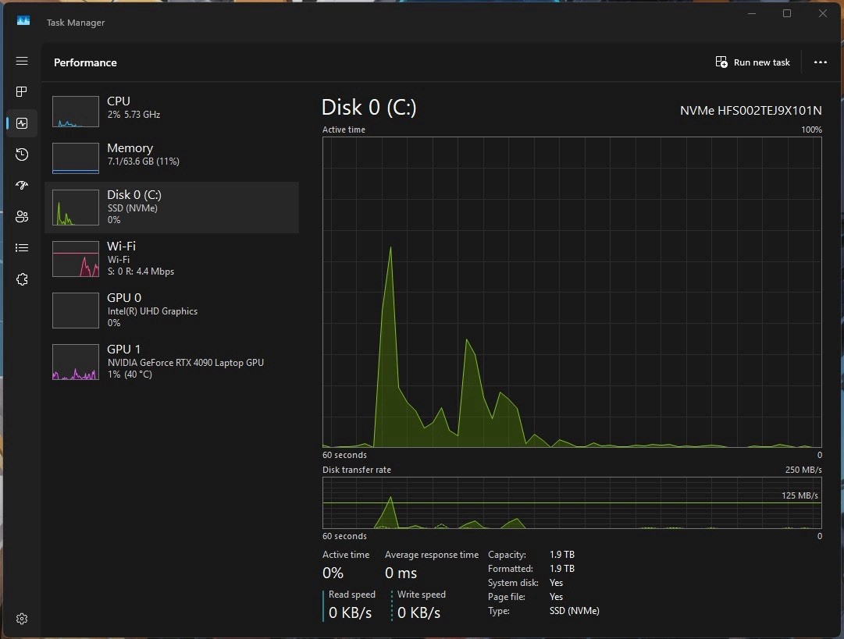Open the hamburger navigation menu

click(22, 61)
